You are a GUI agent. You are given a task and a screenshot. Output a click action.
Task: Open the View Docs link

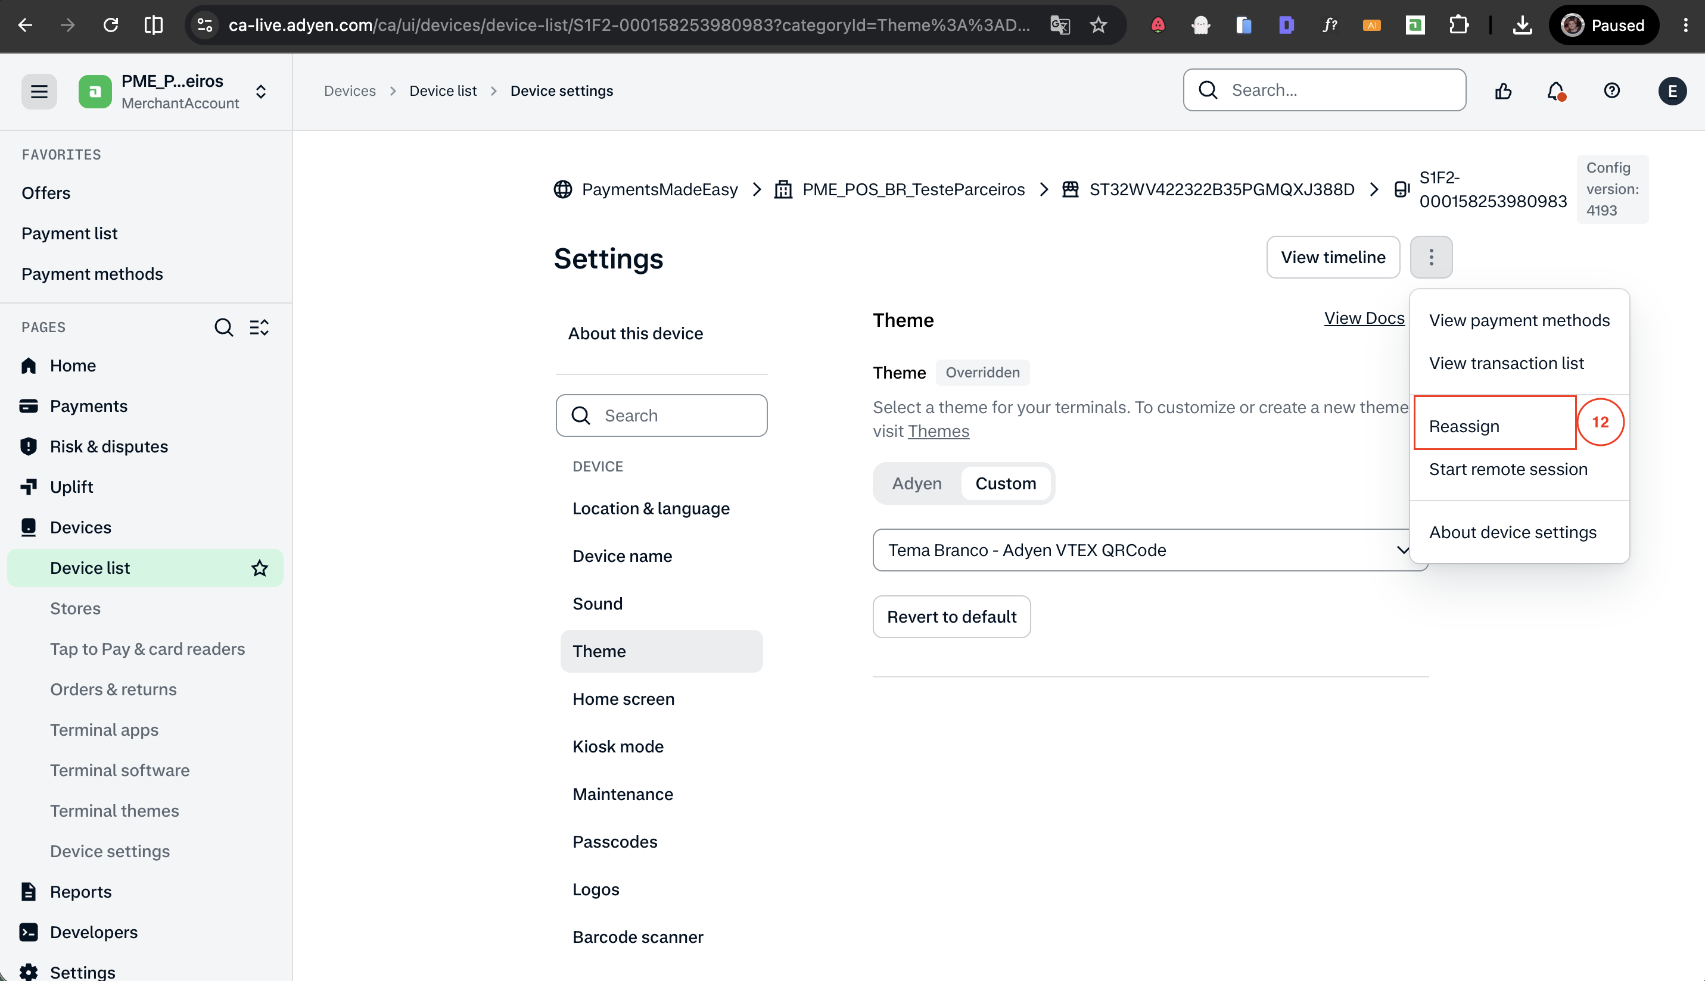(x=1364, y=318)
